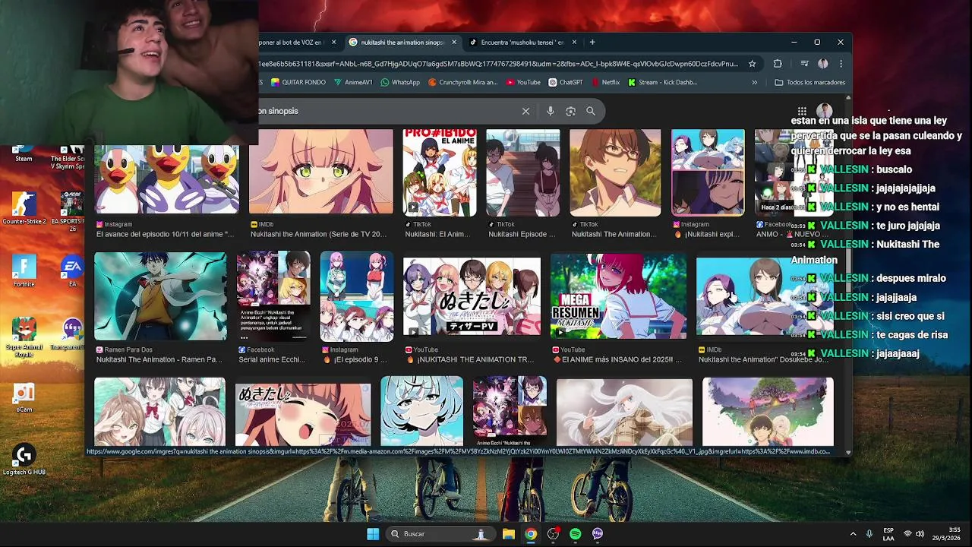Image resolution: width=972 pixels, height=547 pixels.
Task: Open 'MEGA RESUMEN' YouTube thumbnail
Action: coord(618,296)
